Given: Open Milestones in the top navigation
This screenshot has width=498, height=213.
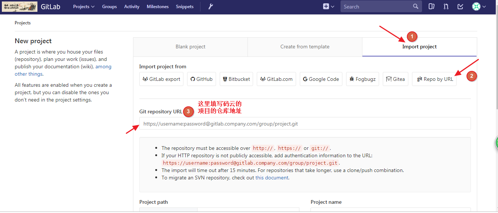Looking at the screenshot, I should pos(157,7).
